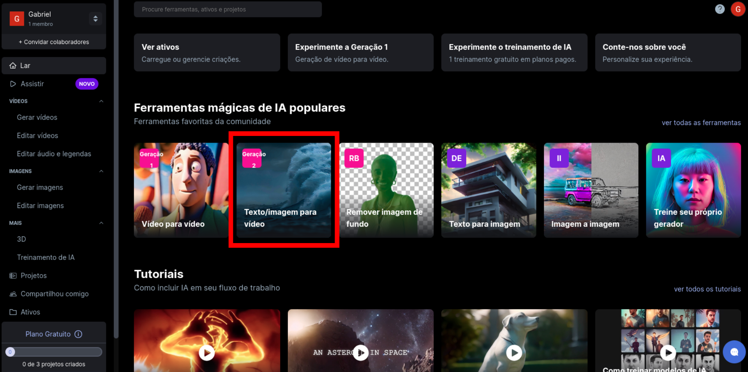Click the Compartilhou comigo people icon
748x372 pixels.
(13, 294)
